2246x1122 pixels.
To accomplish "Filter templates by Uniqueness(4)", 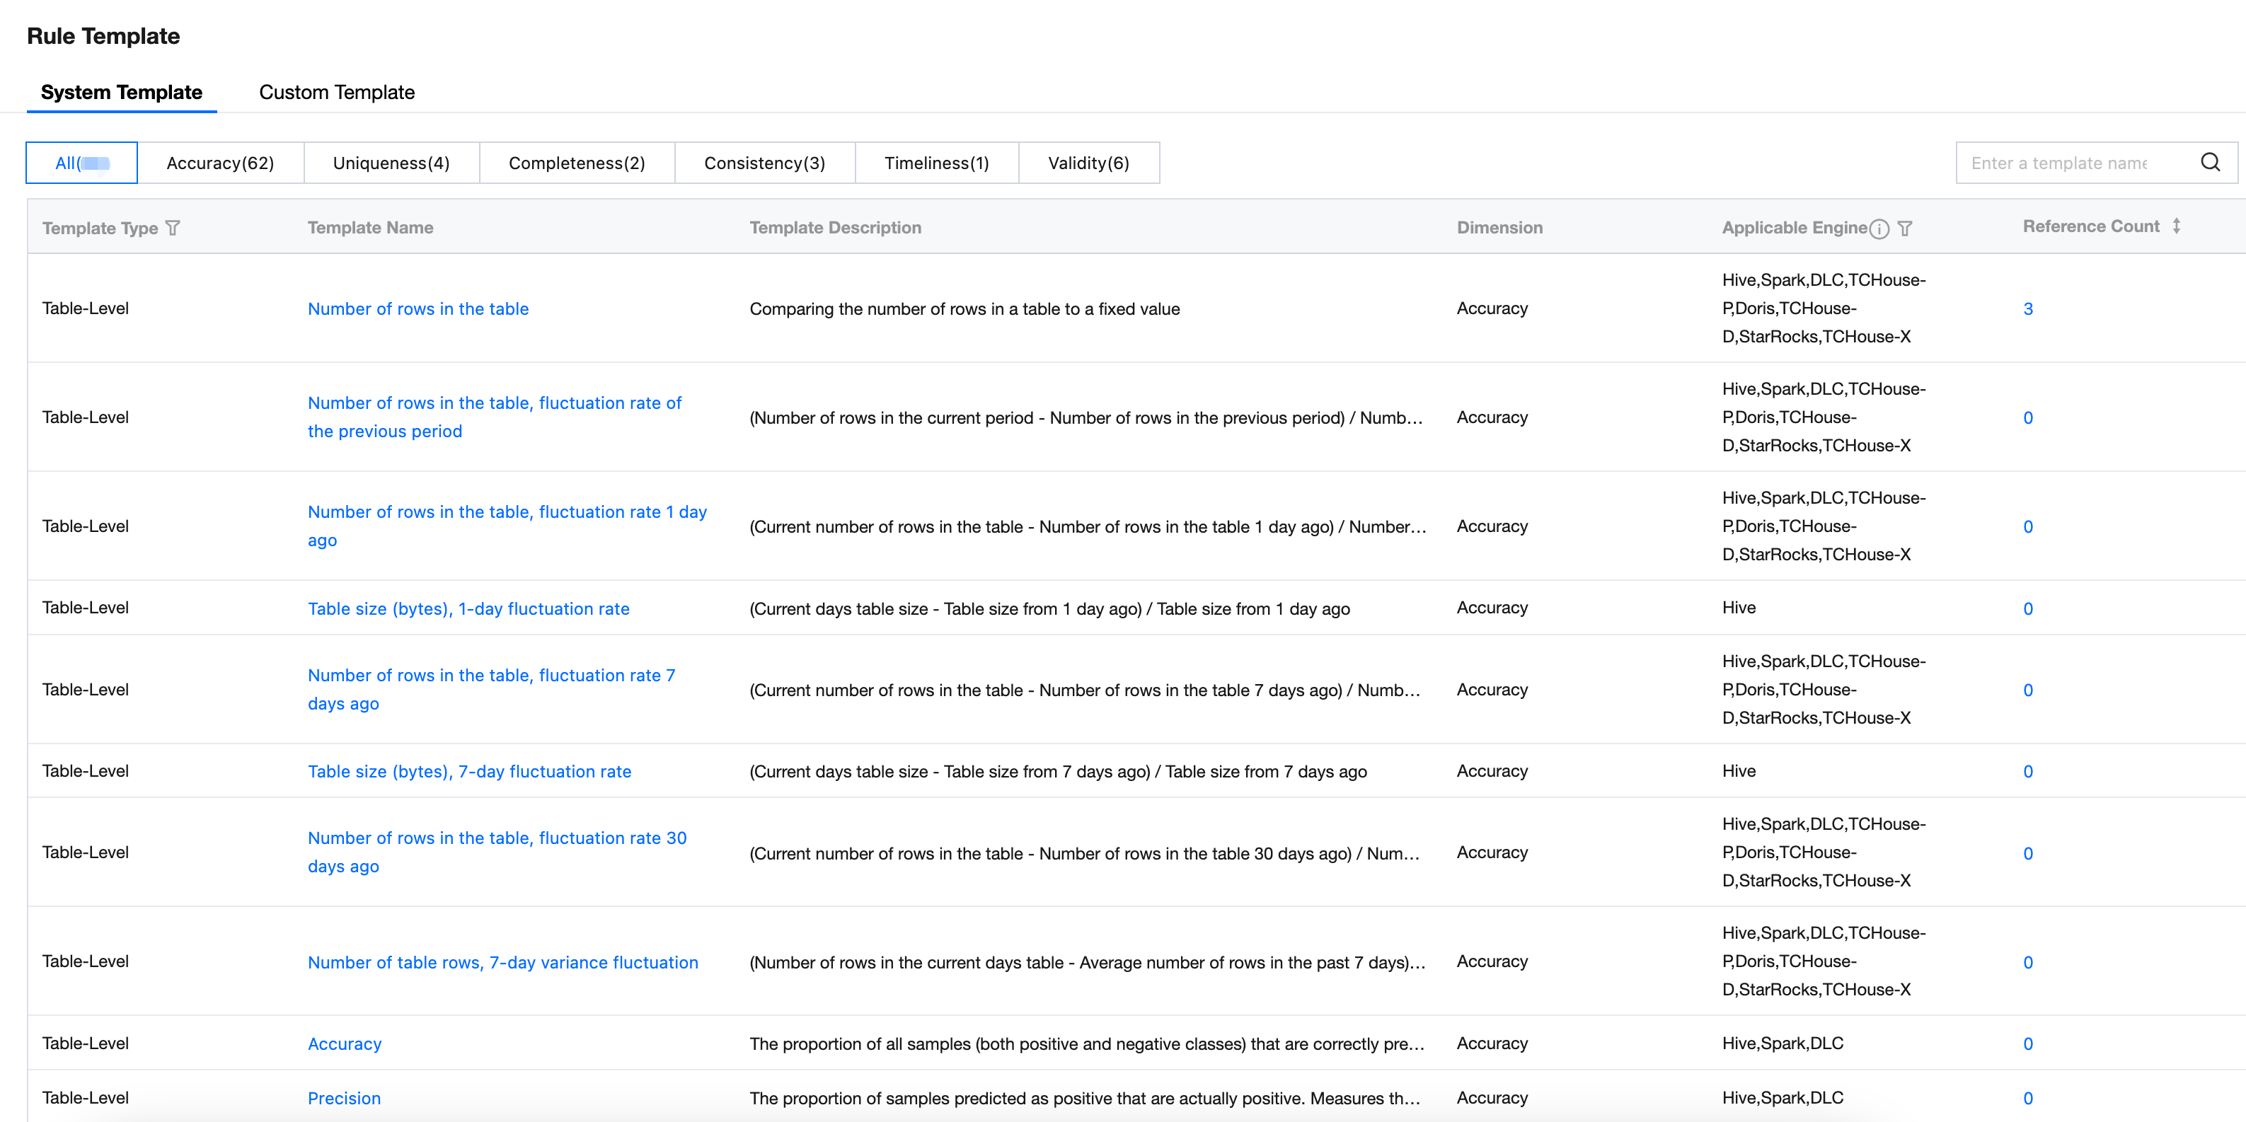I will coord(391,163).
